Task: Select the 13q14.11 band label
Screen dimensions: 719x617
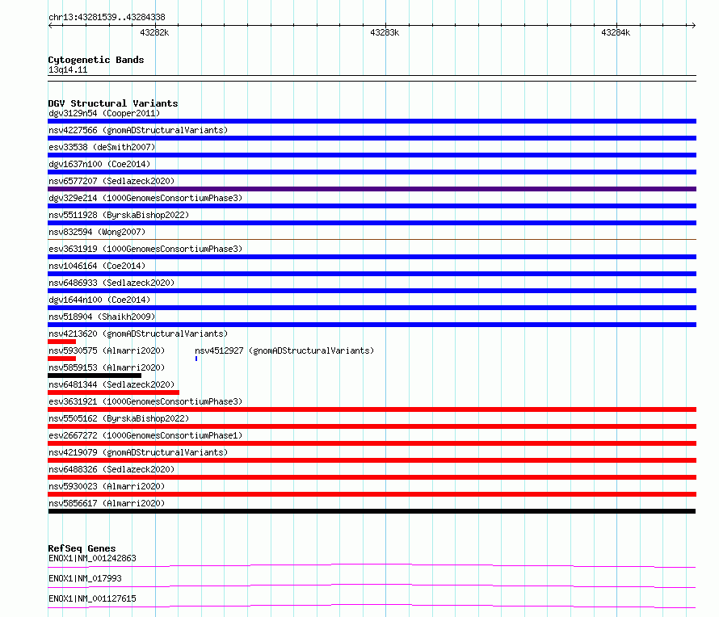Action: pyautogui.click(x=68, y=69)
